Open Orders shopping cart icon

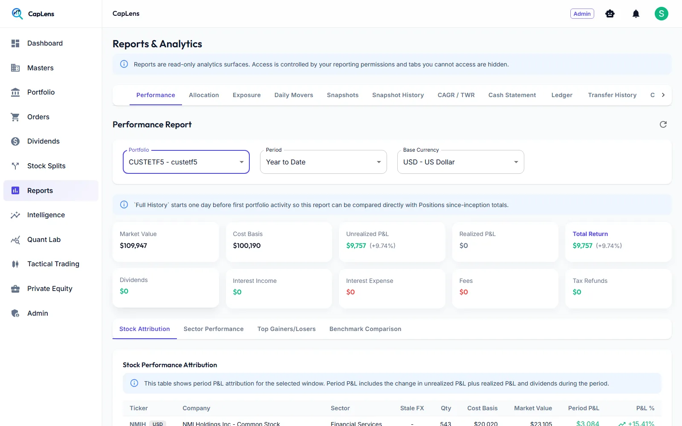click(x=15, y=117)
